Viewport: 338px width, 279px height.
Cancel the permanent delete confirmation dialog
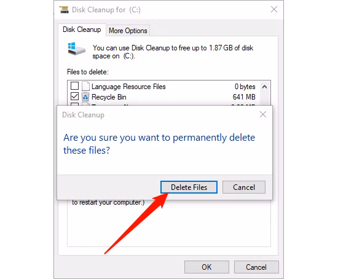pyautogui.click(x=244, y=187)
